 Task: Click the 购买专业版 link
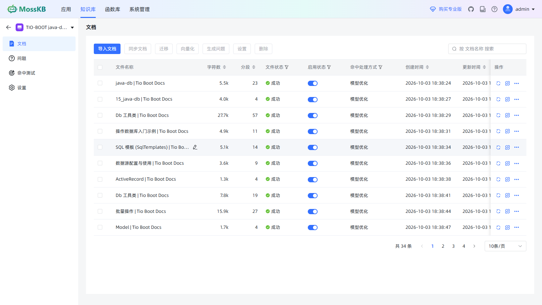(x=446, y=9)
